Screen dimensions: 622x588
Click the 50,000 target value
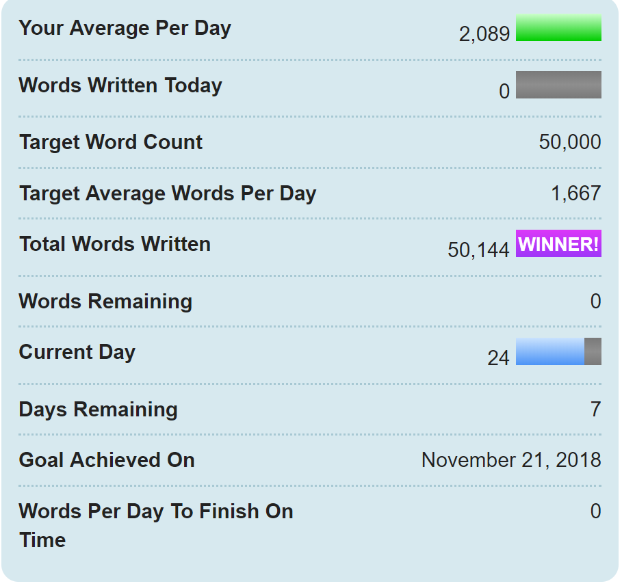point(570,142)
